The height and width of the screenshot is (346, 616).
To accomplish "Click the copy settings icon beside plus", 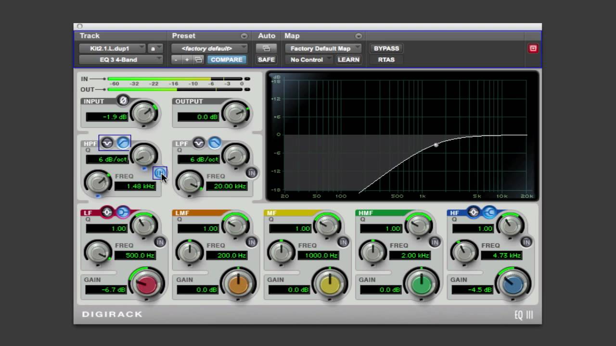I will [x=198, y=60].
